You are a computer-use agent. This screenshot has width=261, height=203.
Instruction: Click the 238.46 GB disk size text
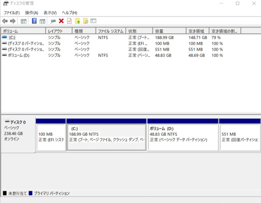click(13, 134)
